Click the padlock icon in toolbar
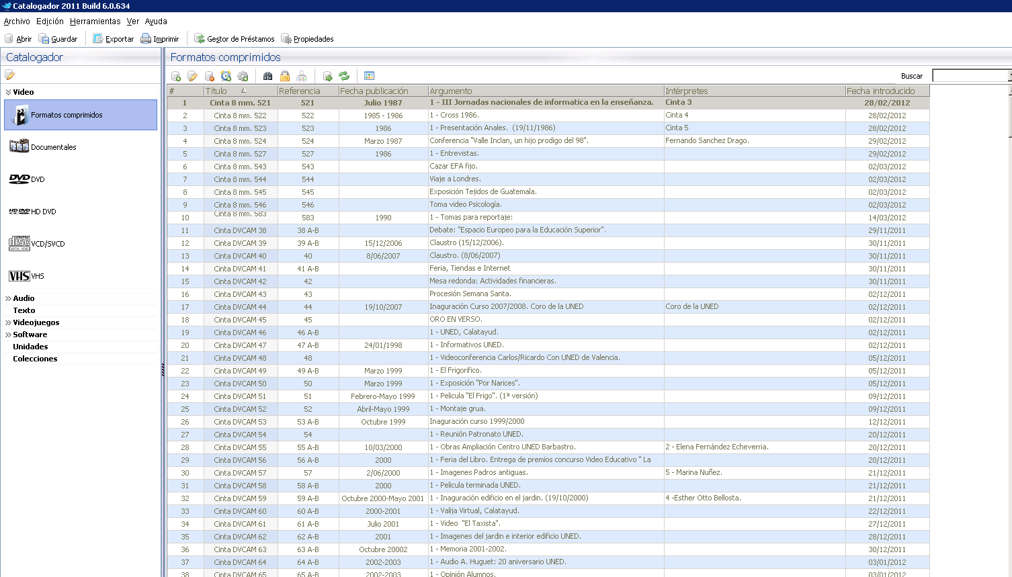This screenshot has height=577, width=1012. pos(285,77)
